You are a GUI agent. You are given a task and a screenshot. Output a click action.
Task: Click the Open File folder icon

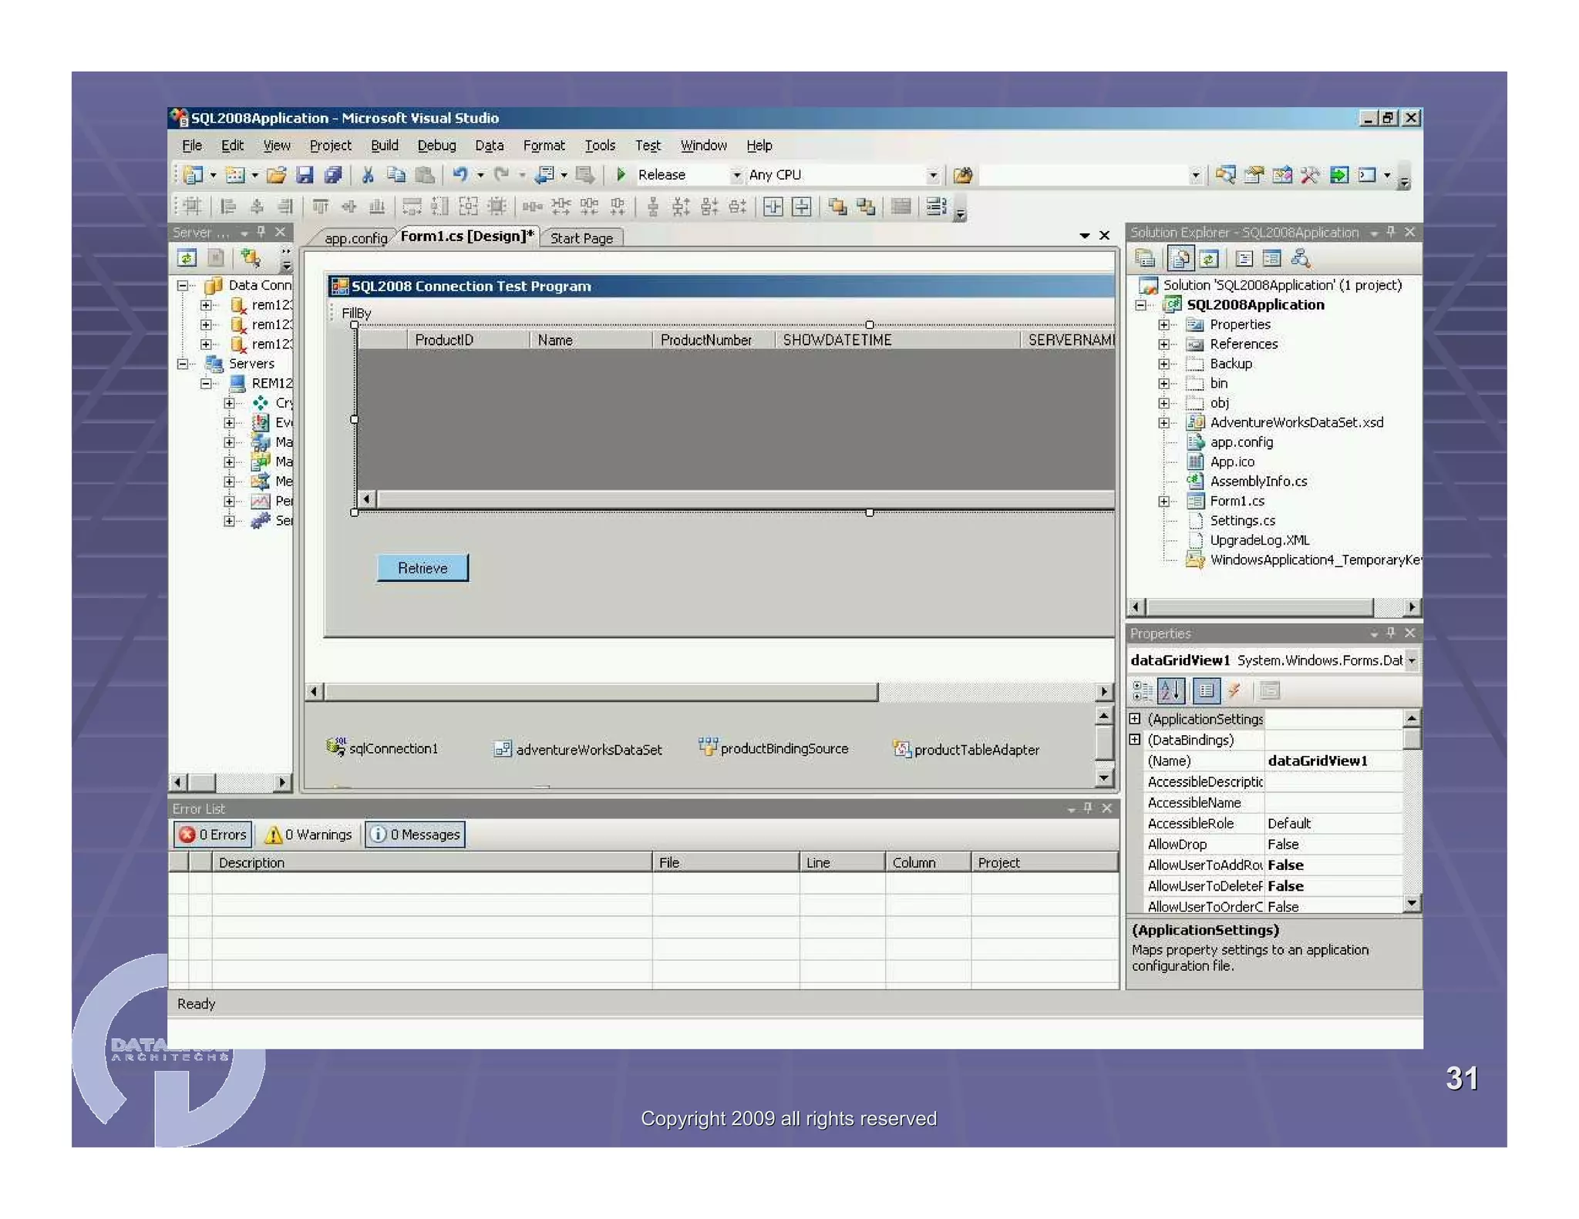(276, 175)
